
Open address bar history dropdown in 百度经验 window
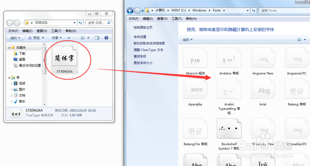(74, 23)
